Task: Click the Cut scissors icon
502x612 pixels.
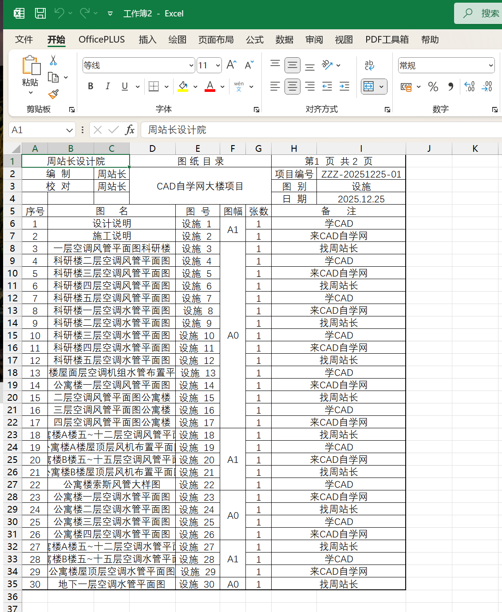Action: click(53, 60)
